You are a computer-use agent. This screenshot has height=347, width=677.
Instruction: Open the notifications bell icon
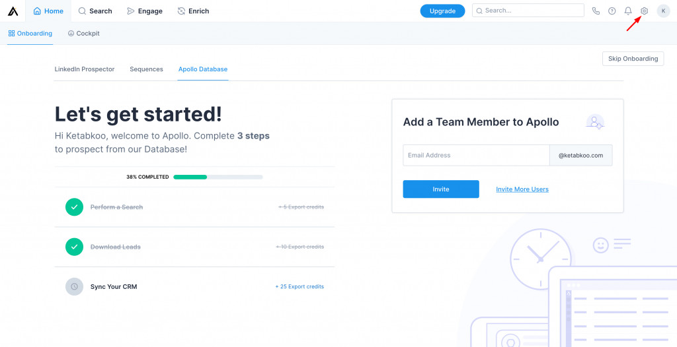[628, 11]
